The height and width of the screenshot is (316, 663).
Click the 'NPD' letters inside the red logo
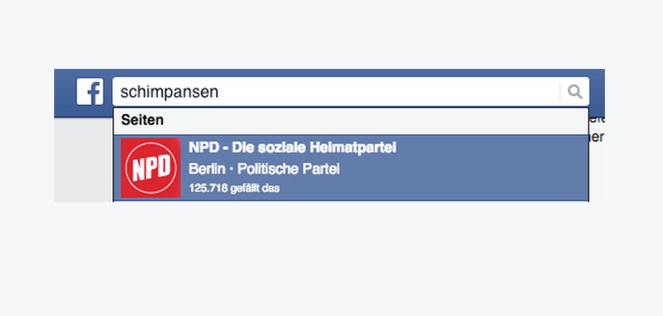151,168
